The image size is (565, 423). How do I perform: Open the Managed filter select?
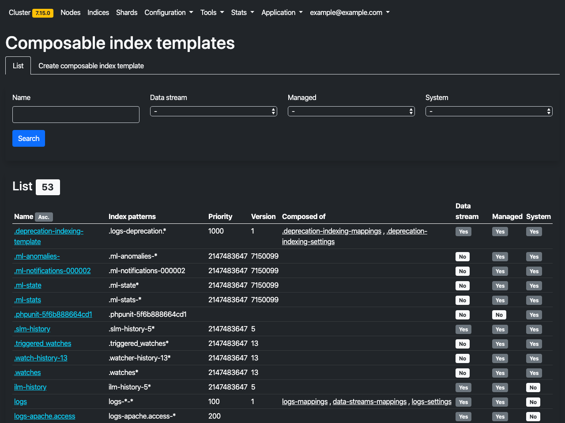[351, 111]
